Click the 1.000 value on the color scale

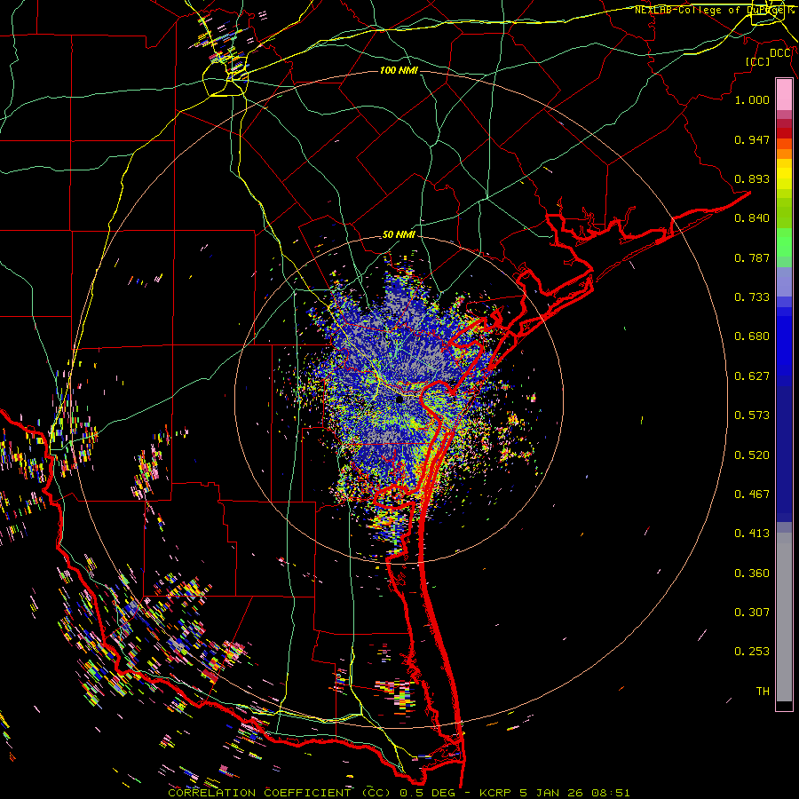[x=752, y=99]
